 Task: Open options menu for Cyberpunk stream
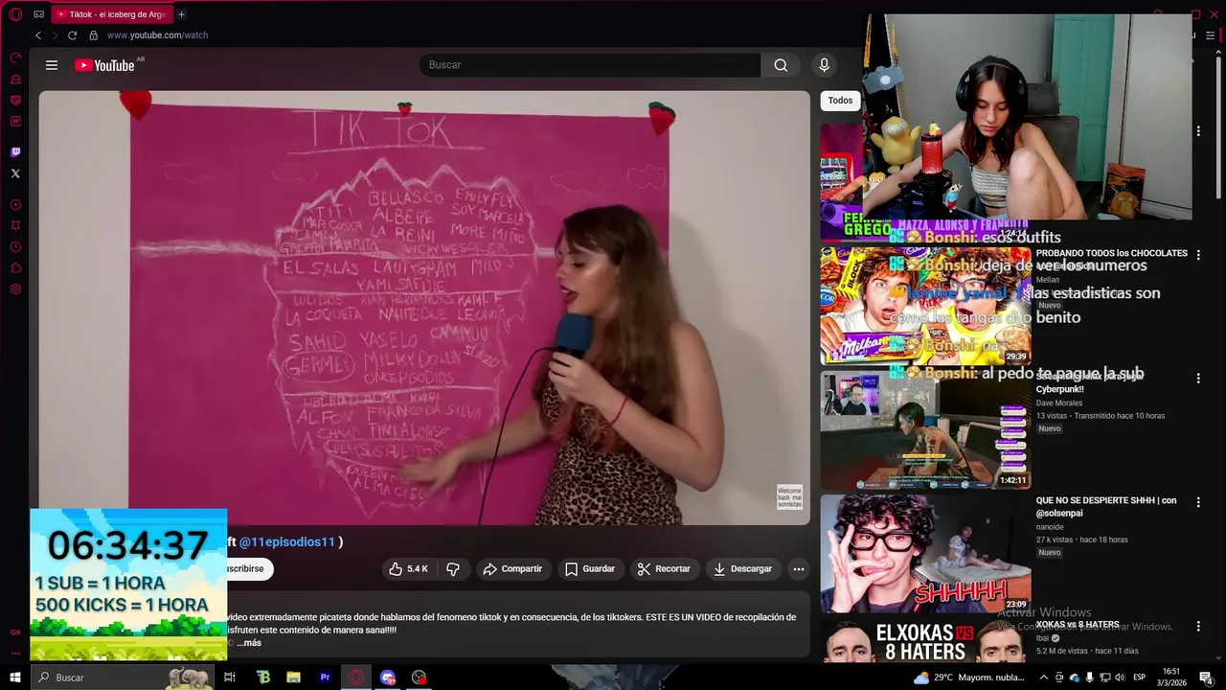(1198, 379)
